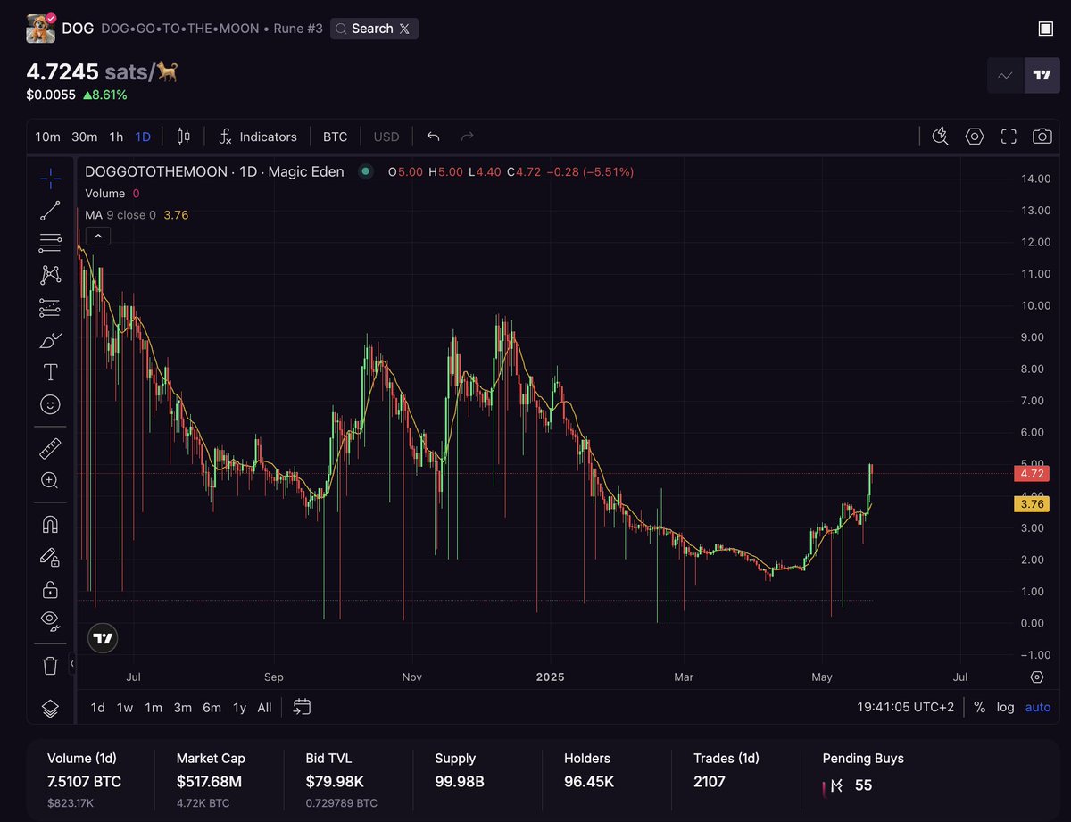Set the date range to 3m
Viewport: 1071px width, 822px height.
coord(182,707)
